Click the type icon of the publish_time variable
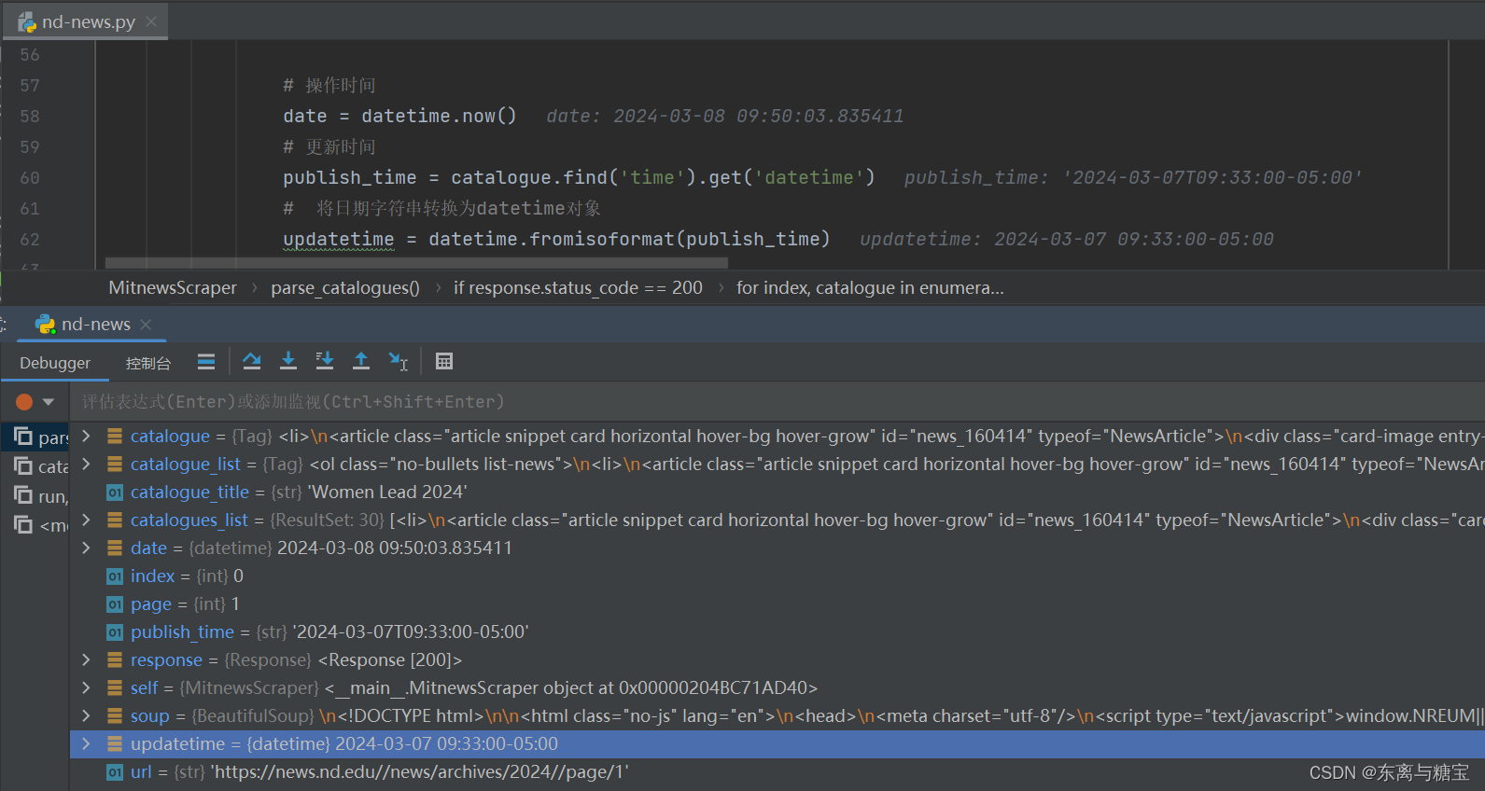The height and width of the screenshot is (791, 1485). click(115, 632)
